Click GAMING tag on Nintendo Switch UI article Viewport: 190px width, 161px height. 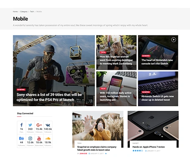coord(146,92)
